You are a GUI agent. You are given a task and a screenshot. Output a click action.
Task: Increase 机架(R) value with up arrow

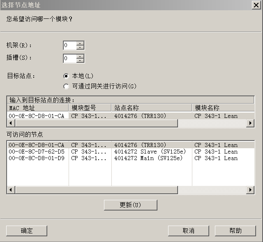[x=81, y=43]
